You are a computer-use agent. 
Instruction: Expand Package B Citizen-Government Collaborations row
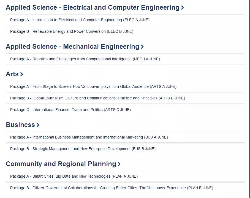pyautogui.click(x=125, y=188)
